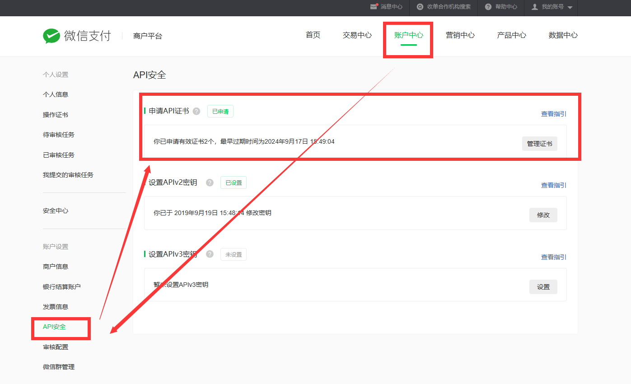Click the 设置APIv2密钥 section title
The width and height of the screenshot is (631, 384).
coord(173,183)
